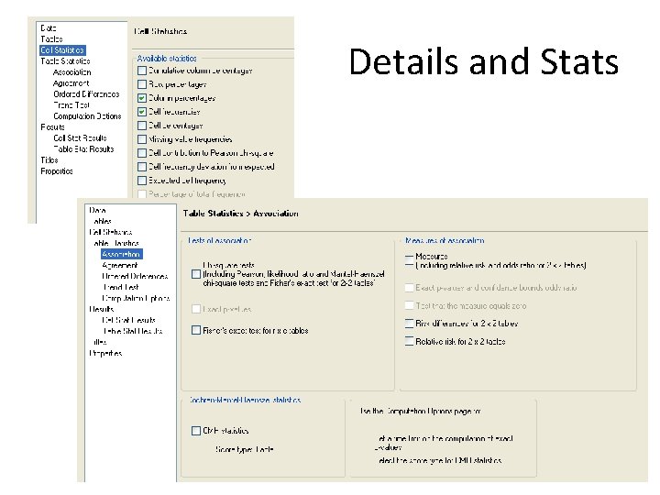Viewport: 660px width, 495px height.
Task: Select Tables in the lower navigation tree
Action: point(103,221)
